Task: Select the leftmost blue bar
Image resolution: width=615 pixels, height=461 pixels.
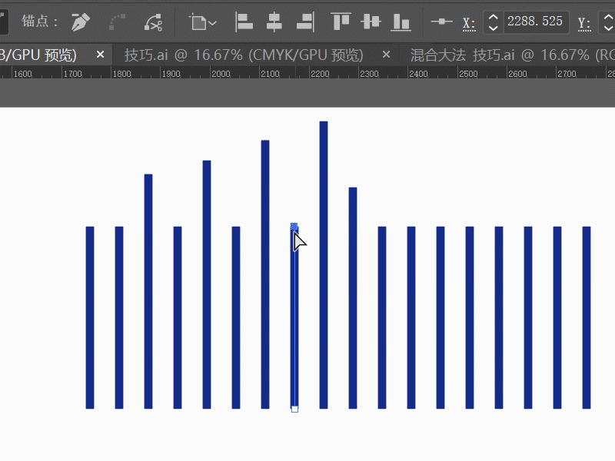Action: point(90,317)
